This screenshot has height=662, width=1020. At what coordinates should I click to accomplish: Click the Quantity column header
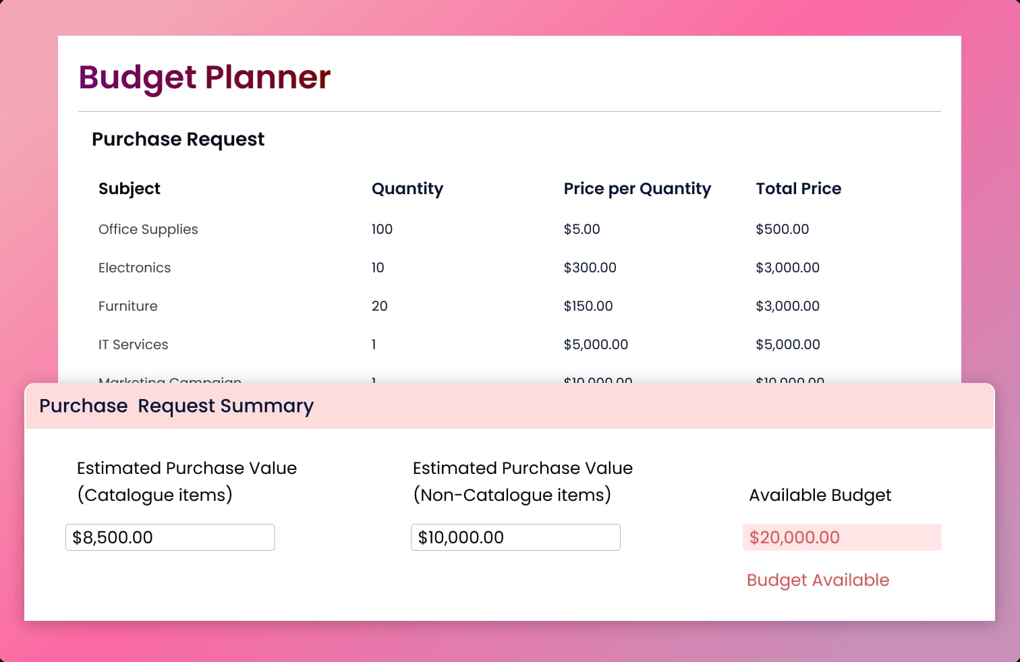pyautogui.click(x=407, y=189)
